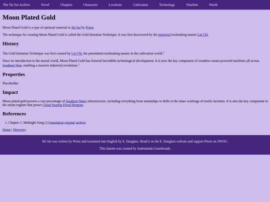
Task: Click the Priest author link
Action: click(89, 27)
